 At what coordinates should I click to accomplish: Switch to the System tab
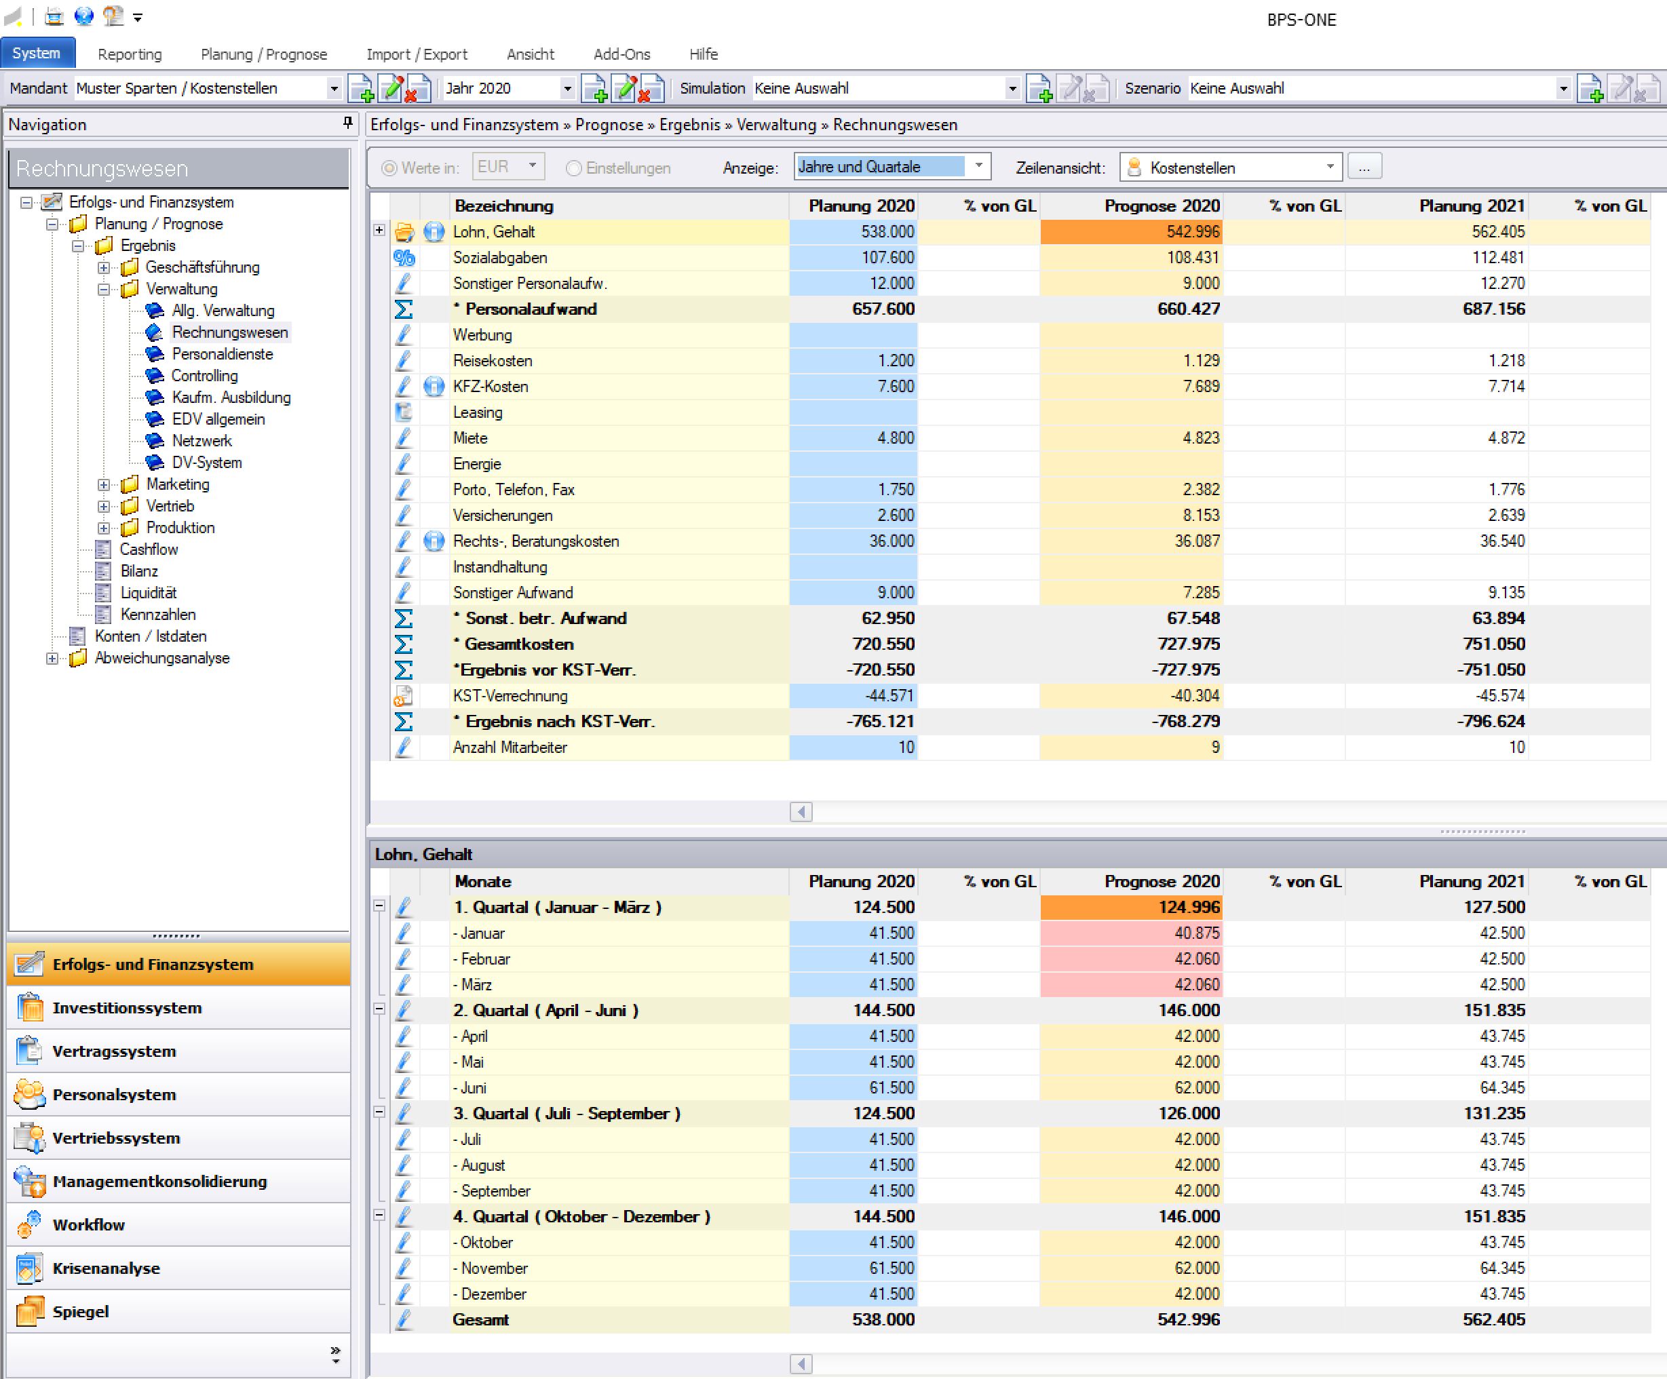click(x=37, y=53)
